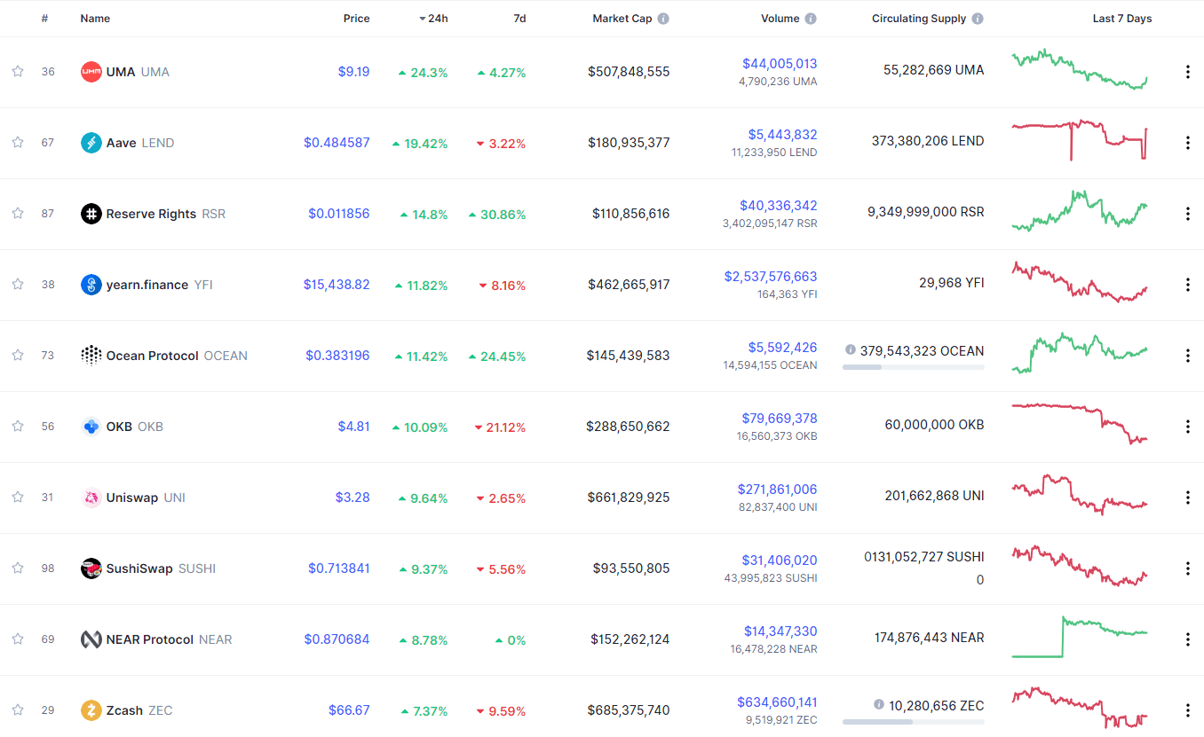This screenshot has width=1204, height=737.
Task: Favorite NEAR Protocol with its star
Action: tap(18, 639)
